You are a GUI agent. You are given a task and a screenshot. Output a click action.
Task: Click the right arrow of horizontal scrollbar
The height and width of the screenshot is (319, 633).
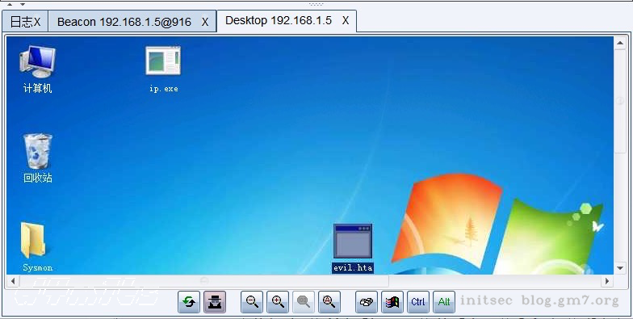tap(607, 281)
